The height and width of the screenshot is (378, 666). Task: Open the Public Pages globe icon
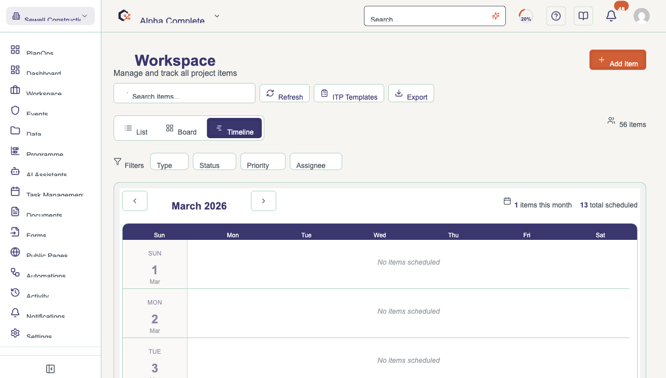(x=15, y=252)
